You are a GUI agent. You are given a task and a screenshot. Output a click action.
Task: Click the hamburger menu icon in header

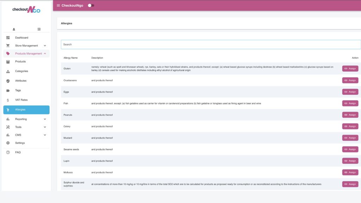[58, 5]
